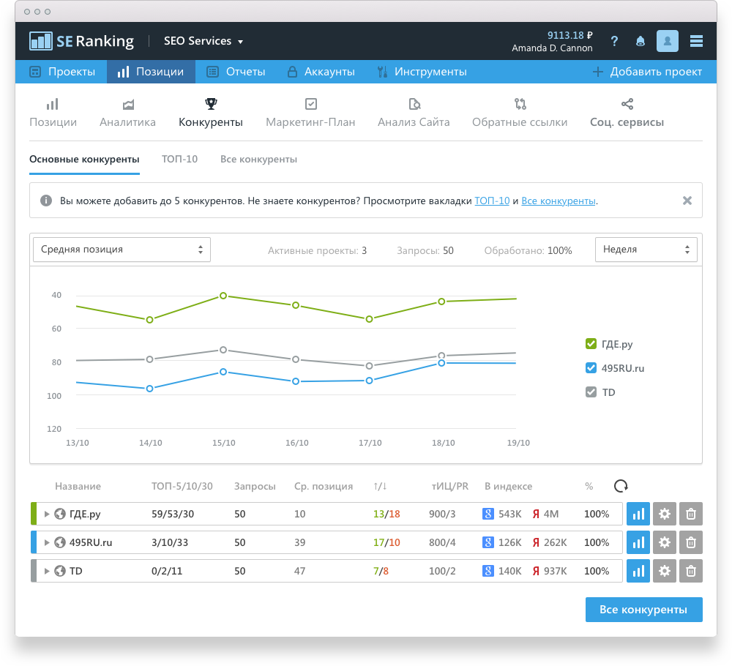Expand the TD table row

47,571
